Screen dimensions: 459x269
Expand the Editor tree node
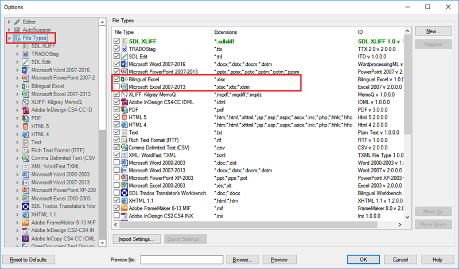coord(9,22)
